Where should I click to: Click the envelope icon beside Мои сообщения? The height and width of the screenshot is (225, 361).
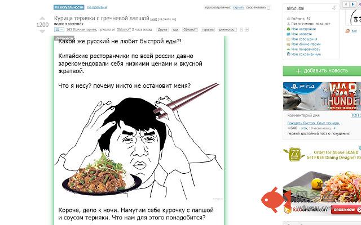point(288,39)
